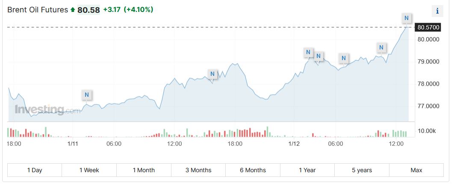Open the news marker at chart peak
Viewport: 457px width, 185px height.
(407, 18)
